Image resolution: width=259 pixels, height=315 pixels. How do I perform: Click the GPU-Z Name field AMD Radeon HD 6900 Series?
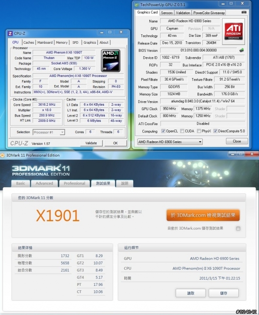[x=190, y=21]
